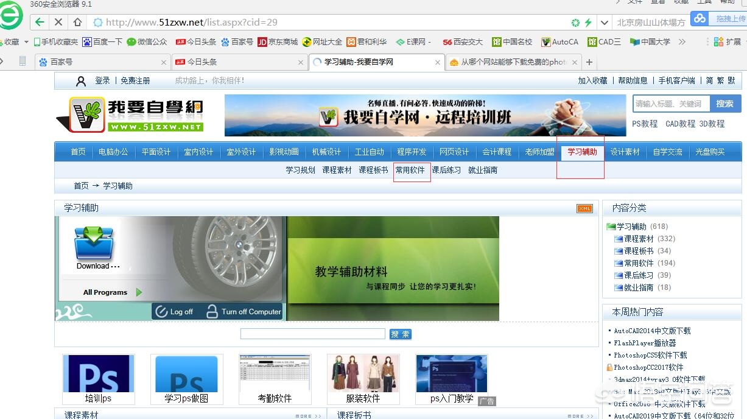The height and width of the screenshot is (419, 747).
Task: Click the remote training banner
Action: [425, 115]
